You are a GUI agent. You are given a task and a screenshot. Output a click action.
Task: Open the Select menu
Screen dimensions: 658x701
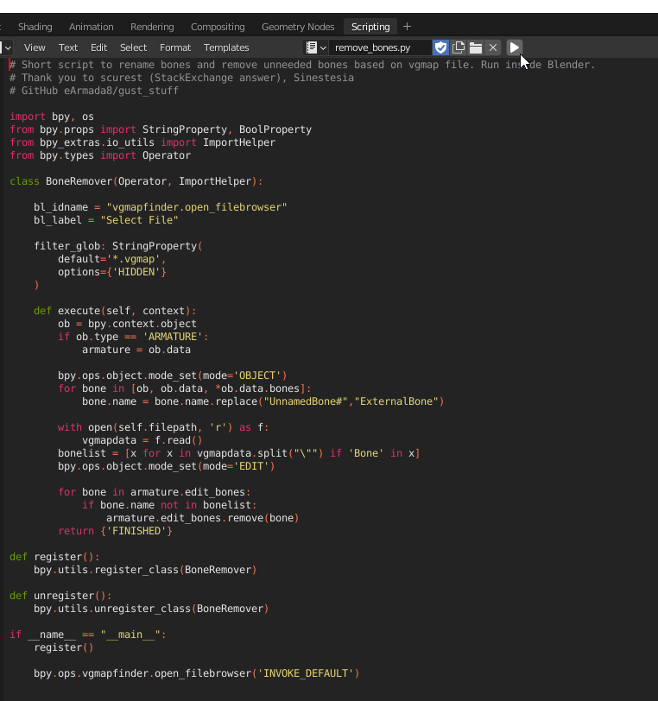click(133, 47)
